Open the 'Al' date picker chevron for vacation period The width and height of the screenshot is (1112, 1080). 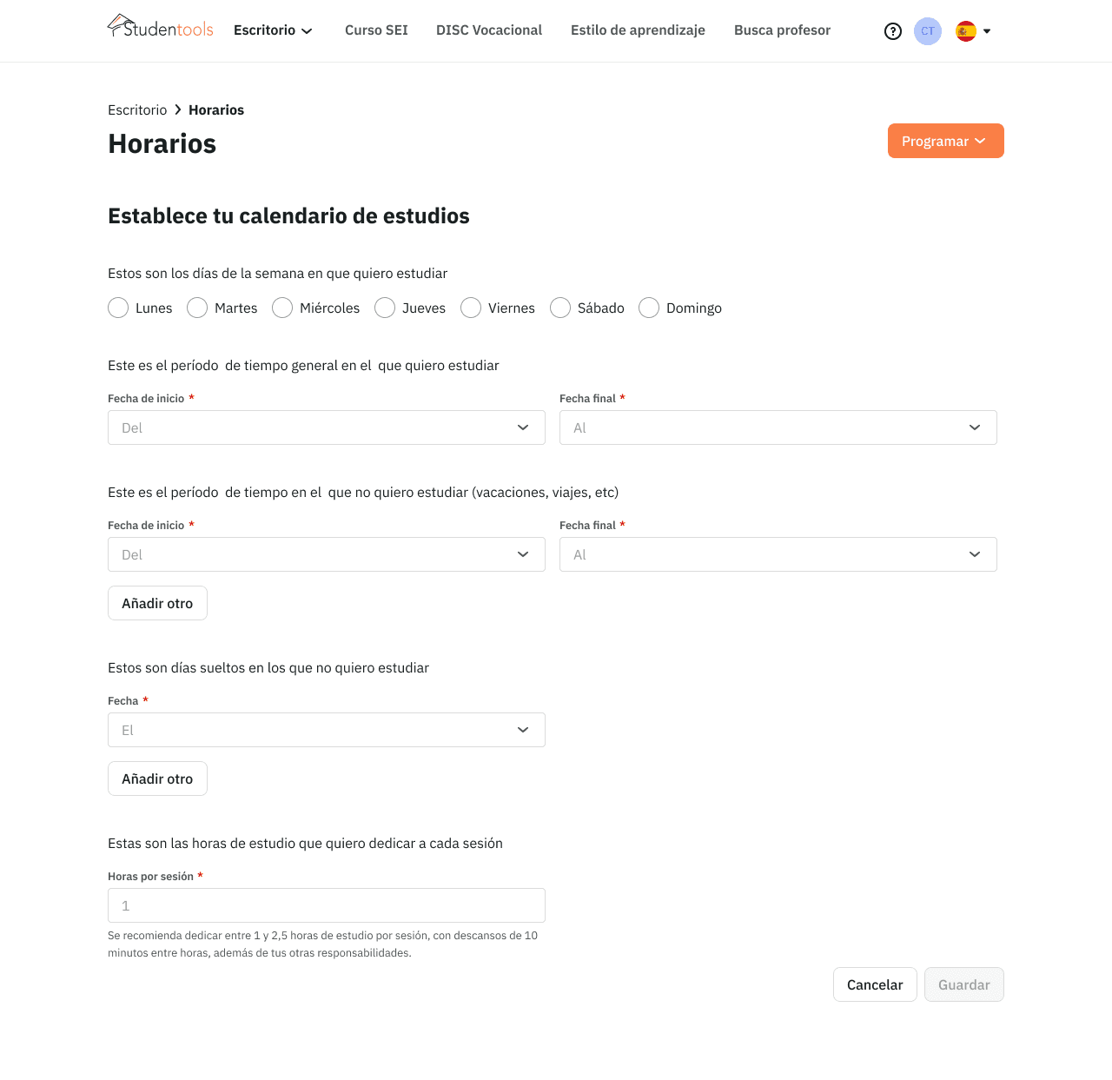(974, 554)
